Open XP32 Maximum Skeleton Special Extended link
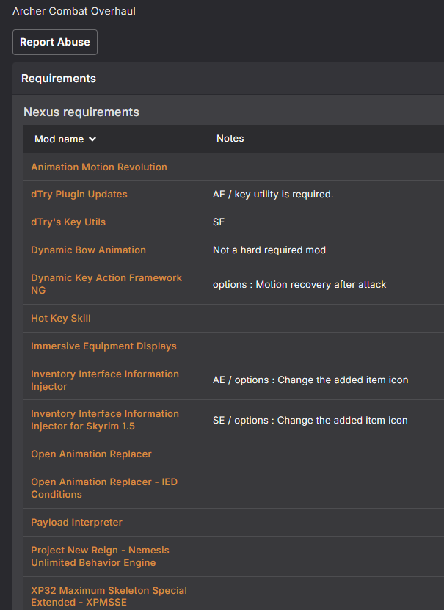 tap(109, 596)
